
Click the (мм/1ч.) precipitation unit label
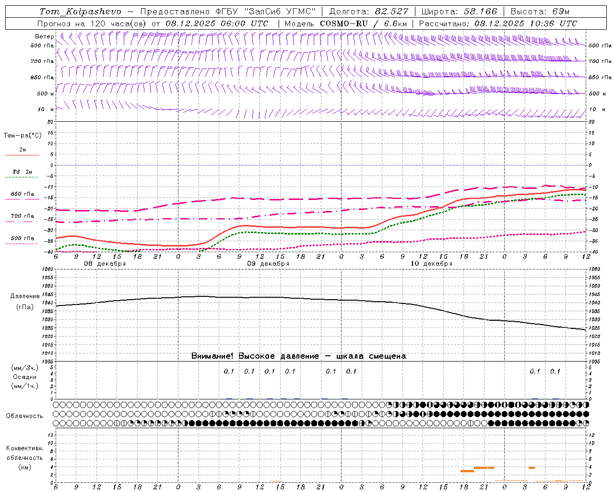coord(25,386)
